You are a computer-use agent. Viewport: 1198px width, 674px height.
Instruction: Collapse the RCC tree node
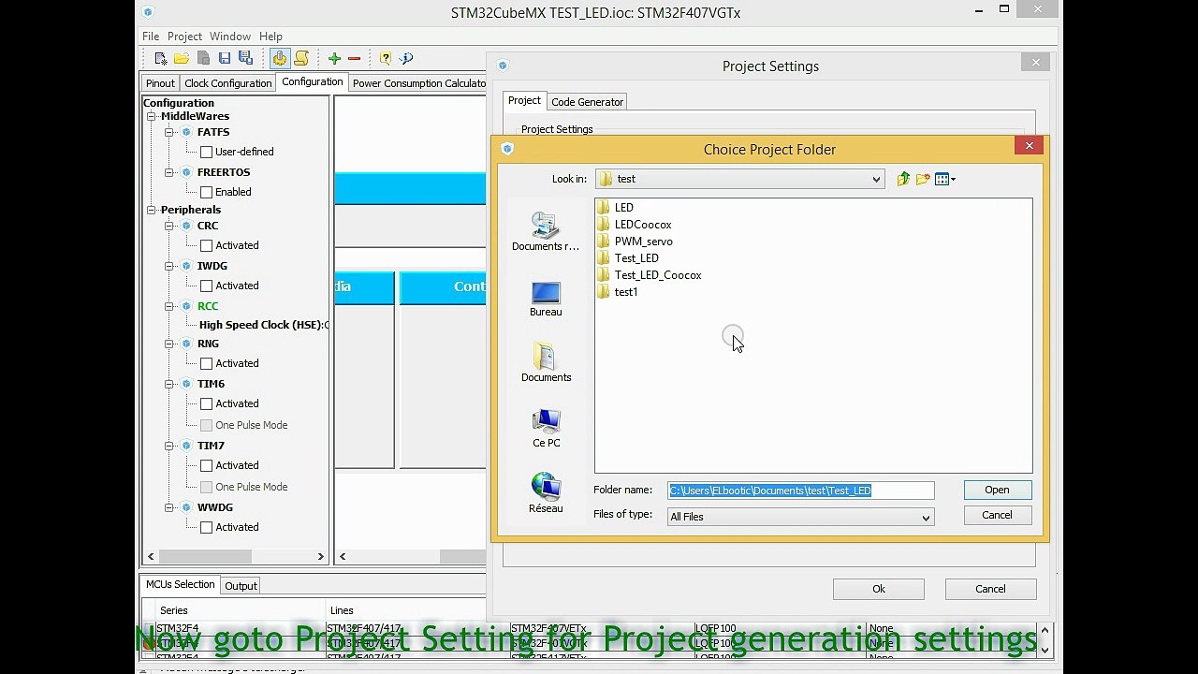[x=169, y=306]
